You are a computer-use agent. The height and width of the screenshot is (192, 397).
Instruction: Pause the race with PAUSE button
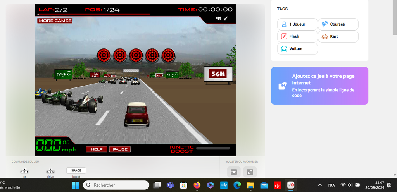(120, 149)
